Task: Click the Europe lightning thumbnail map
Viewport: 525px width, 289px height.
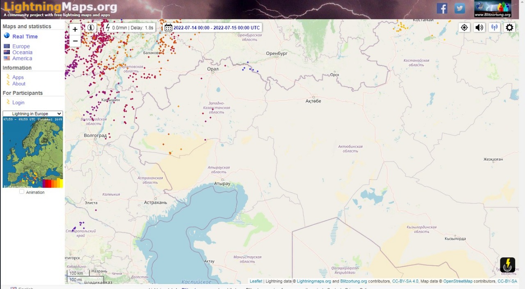Action: pos(33,152)
